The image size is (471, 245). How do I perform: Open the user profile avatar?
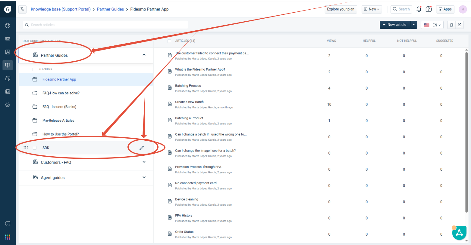click(x=463, y=9)
